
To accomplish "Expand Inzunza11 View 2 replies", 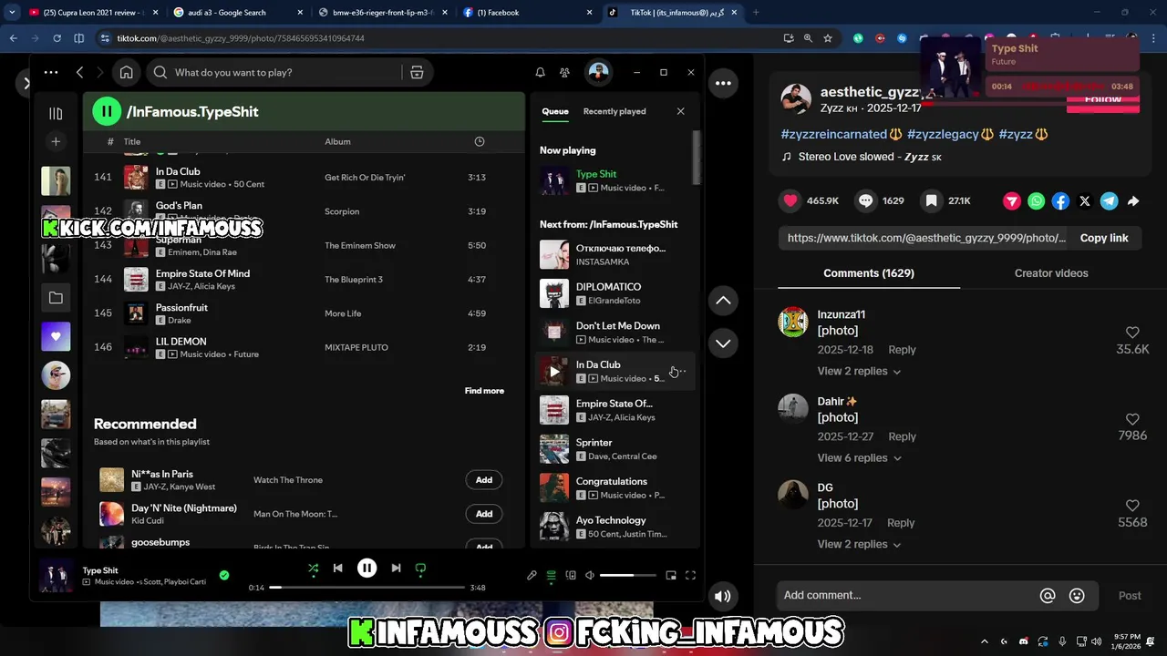I will coord(860,371).
